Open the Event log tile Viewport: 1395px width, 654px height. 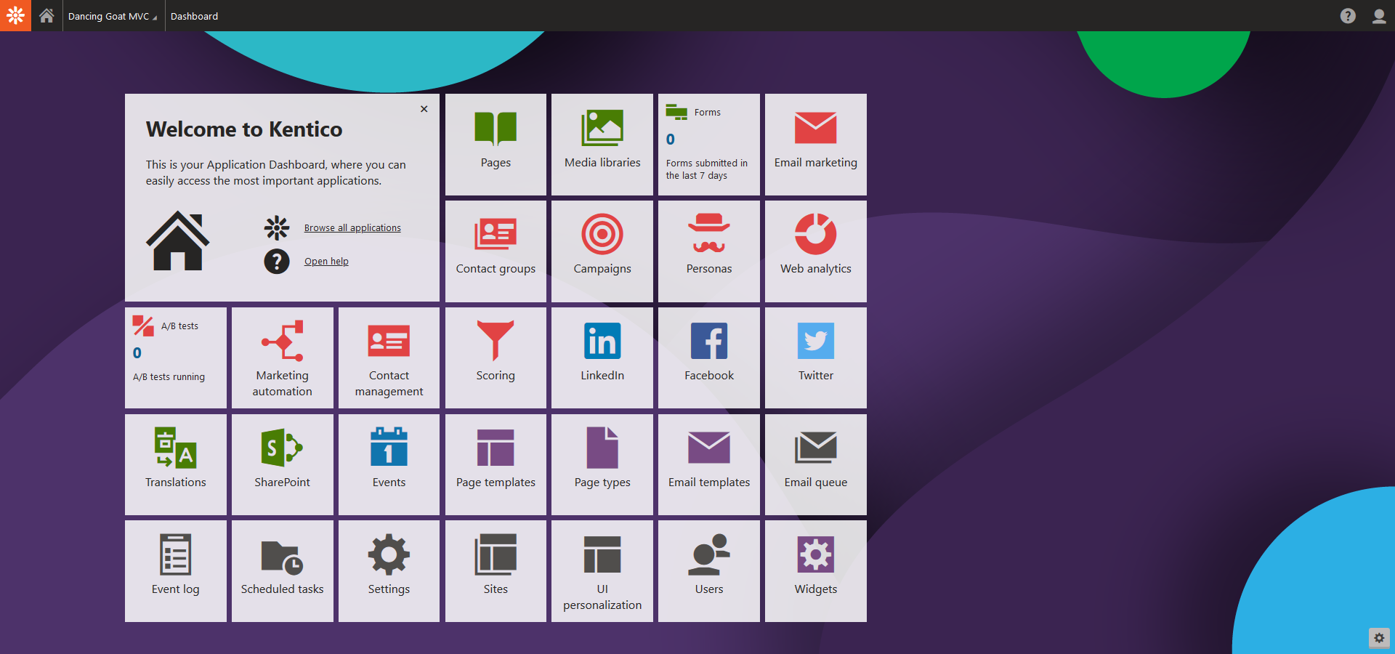176,571
